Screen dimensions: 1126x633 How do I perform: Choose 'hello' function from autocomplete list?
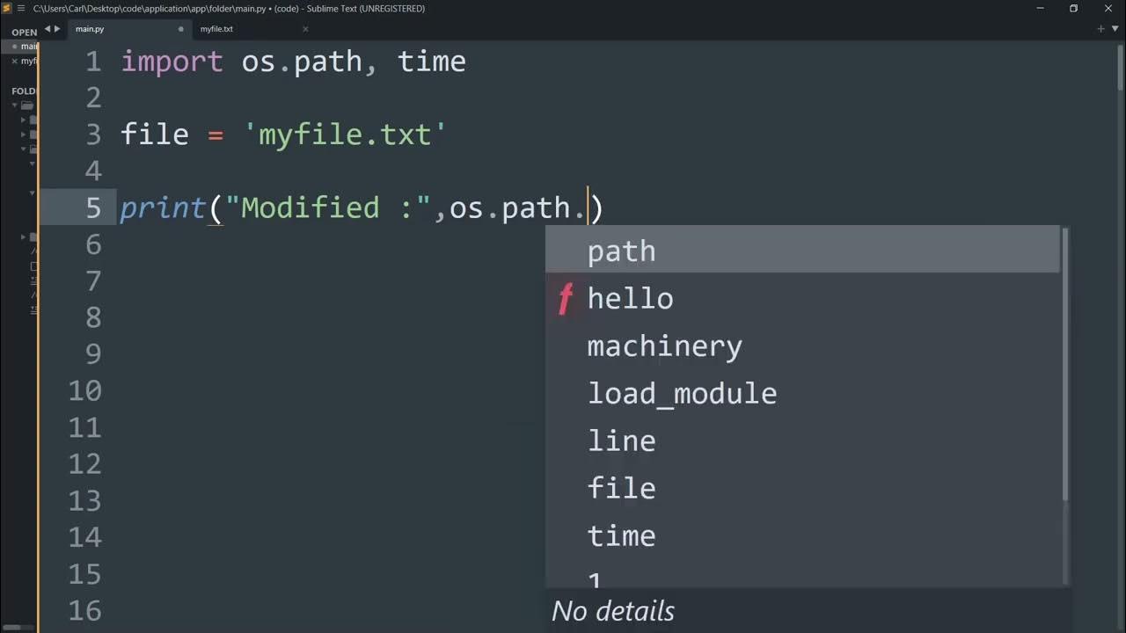[x=630, y=299]
